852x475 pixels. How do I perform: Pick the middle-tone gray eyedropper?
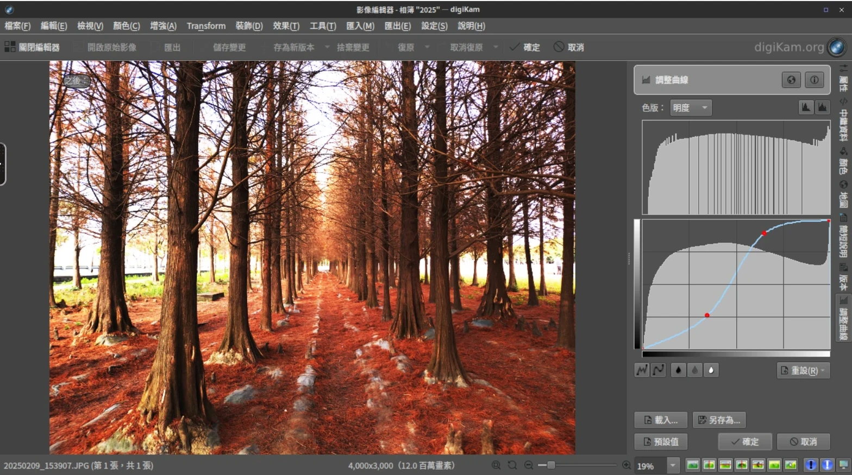pos(694,370)
